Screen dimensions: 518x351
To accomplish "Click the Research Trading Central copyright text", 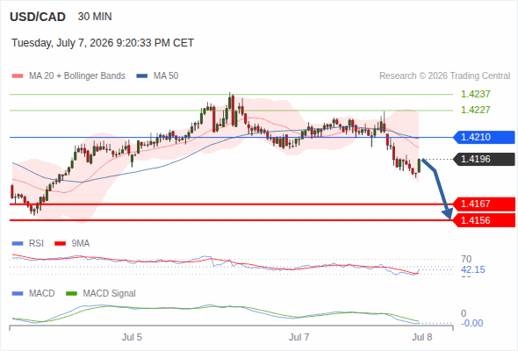I will [444, 76].
